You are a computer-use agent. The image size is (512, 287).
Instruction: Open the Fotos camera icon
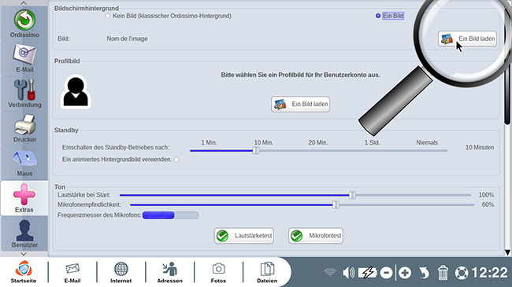[218, 272]
